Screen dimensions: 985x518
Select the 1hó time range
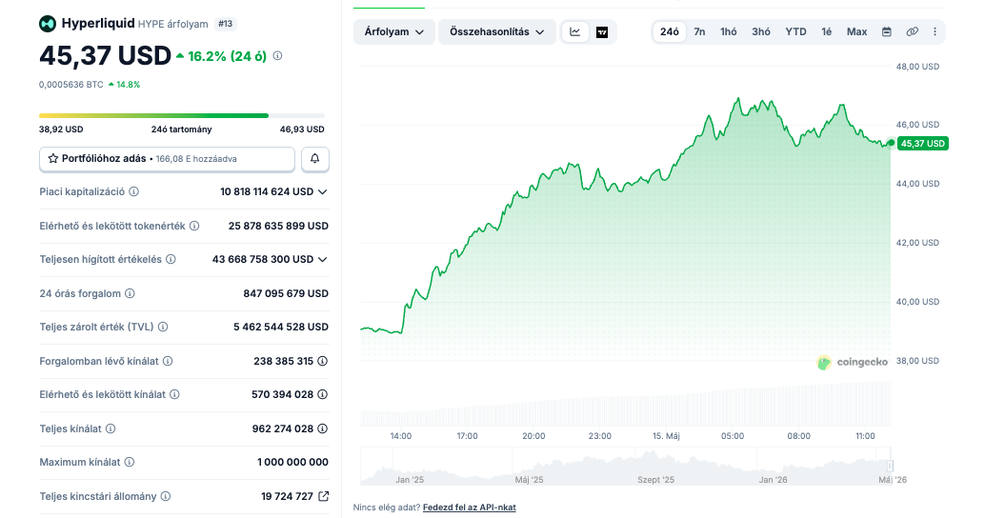click(729, 32)
